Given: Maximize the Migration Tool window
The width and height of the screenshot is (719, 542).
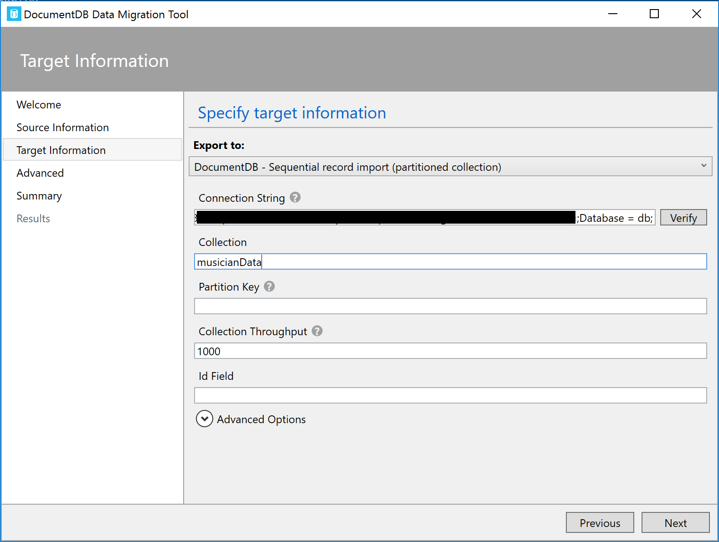Looking at the screenshot, I should [x=654, y=14].
